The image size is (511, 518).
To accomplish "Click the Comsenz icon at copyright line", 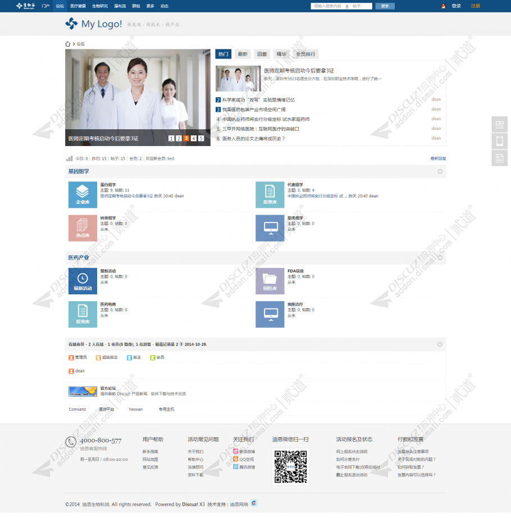I will pyautogui.click(x=254, y=503).
